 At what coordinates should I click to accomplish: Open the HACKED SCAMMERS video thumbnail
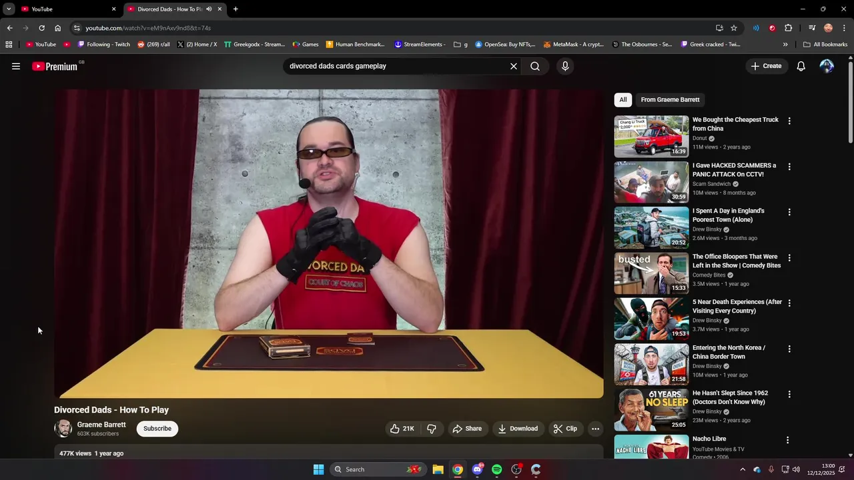tap(651, 182)
